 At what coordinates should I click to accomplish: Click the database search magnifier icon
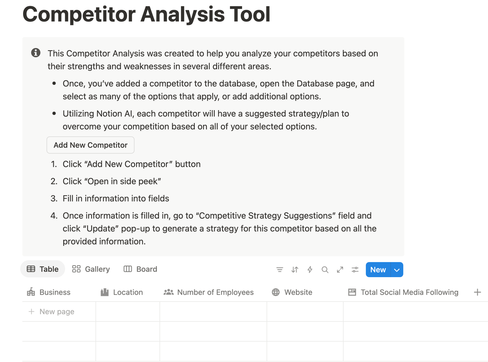coord(325,270)
